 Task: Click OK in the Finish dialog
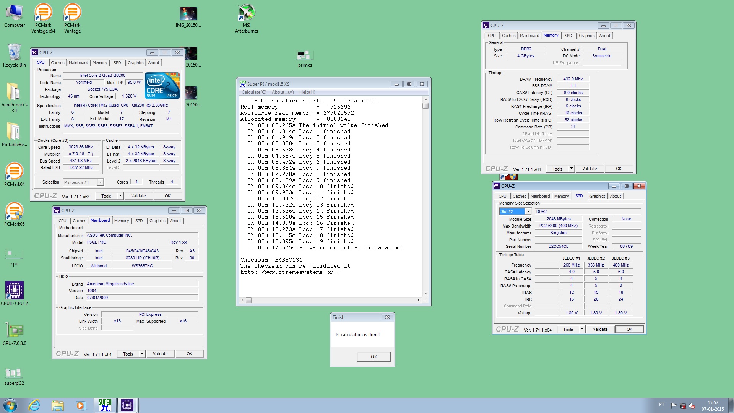click(373, 356)
